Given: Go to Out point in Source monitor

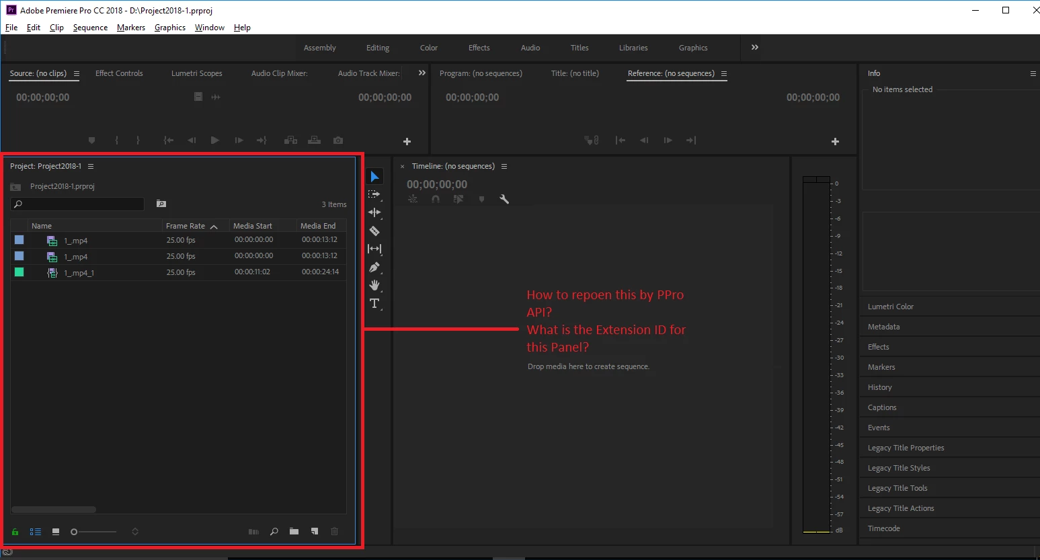Looking at the screenshot, I should tap(262, 141).
